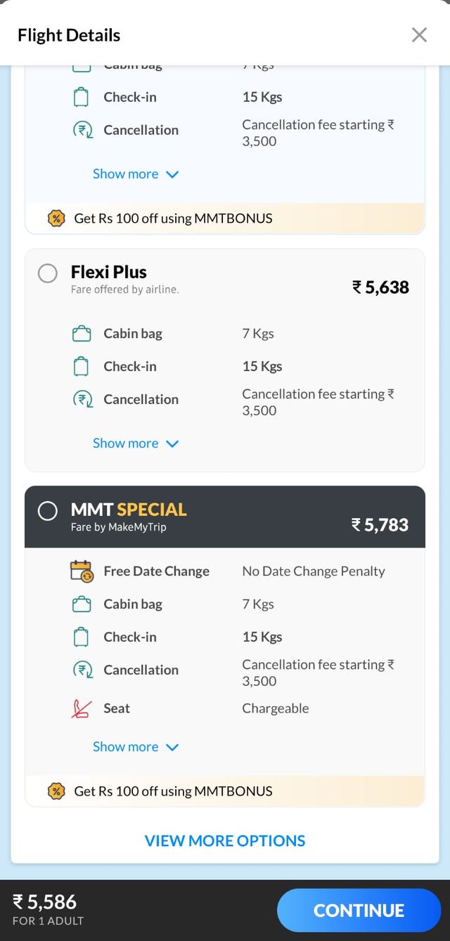Close the Flight Details panel
This screenshot has height=941, width=450.
[x=419, y=34]
